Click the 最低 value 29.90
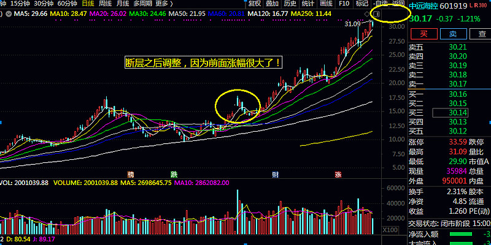 click(458, 161)
